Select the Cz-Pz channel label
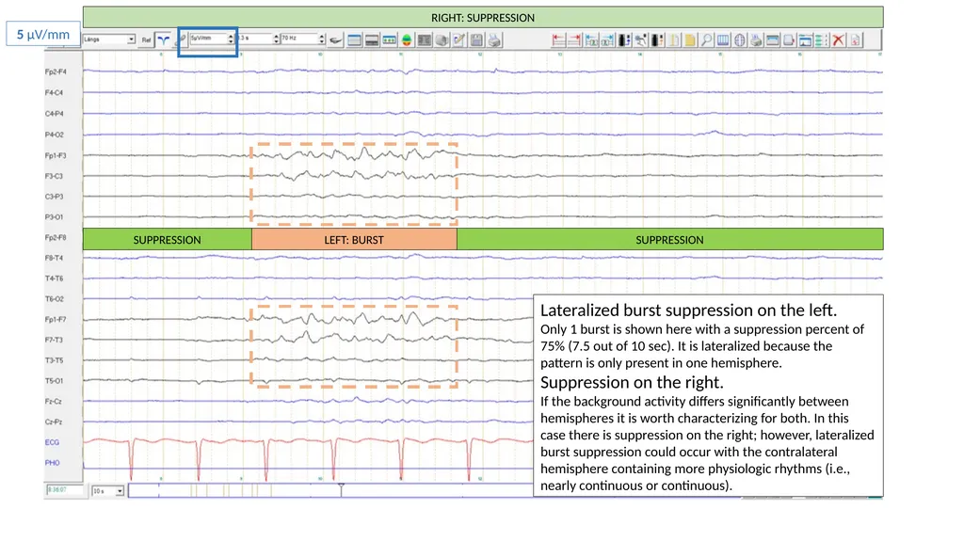Screen dimensions: 964x541 tap(54, 422)
